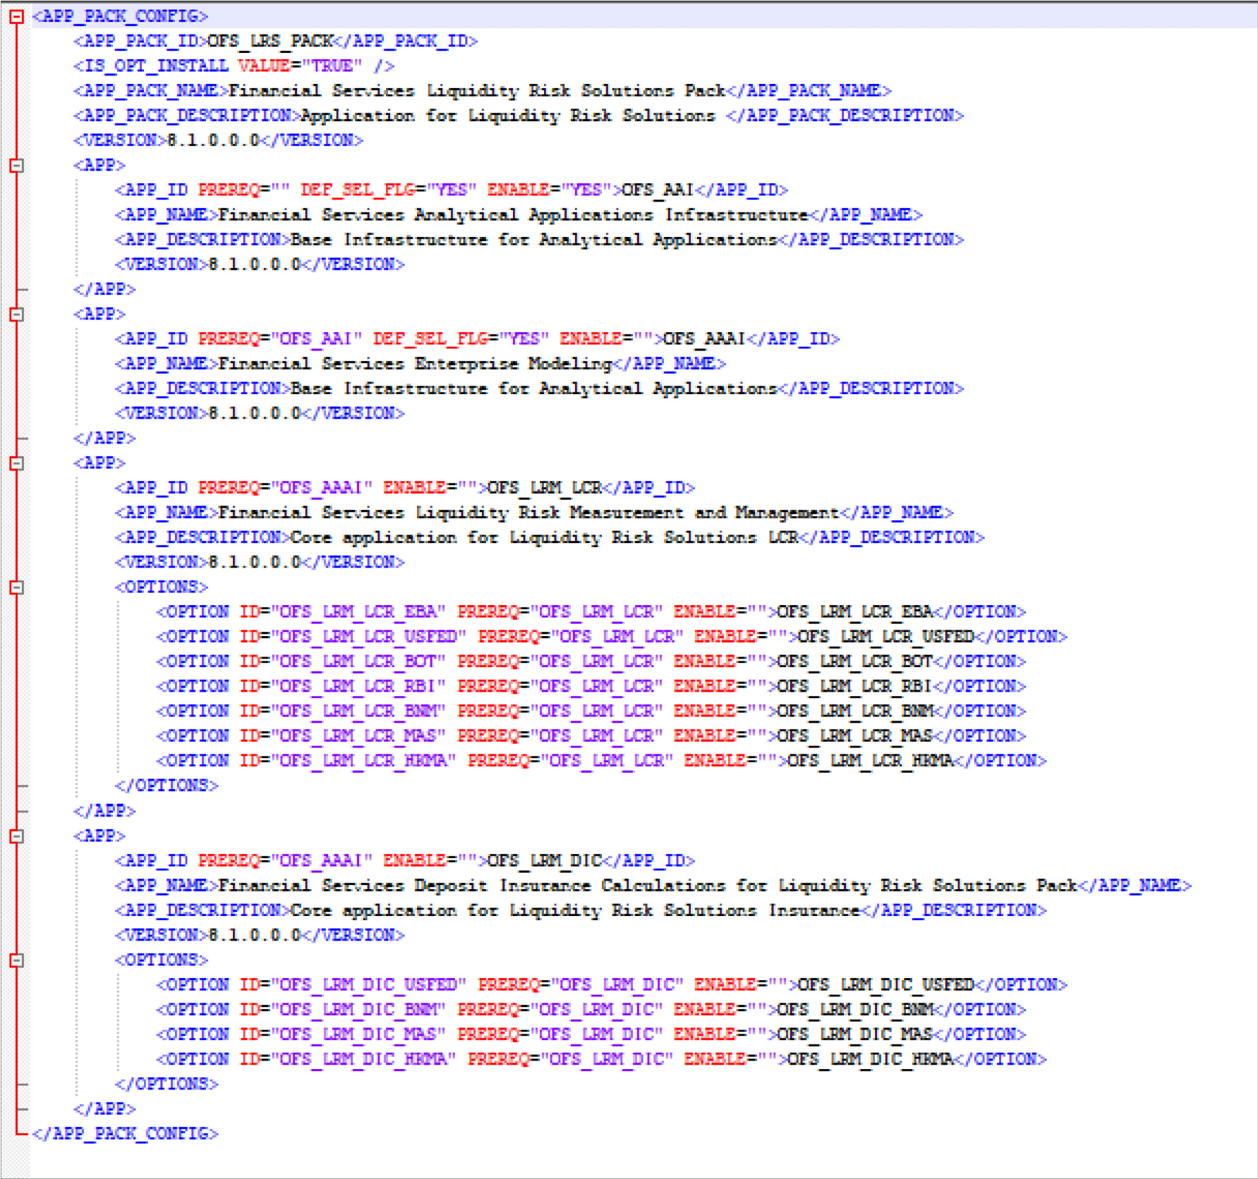Image resolution: width=1258 pixels, height=1179 pixels.
Task: Click the "TRUE" value of IS_OPT_INSTALL
Action: (x=332, y=66)
